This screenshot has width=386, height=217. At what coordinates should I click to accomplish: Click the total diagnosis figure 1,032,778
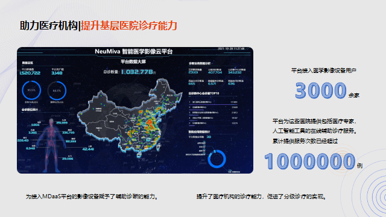tap(137, 72)
